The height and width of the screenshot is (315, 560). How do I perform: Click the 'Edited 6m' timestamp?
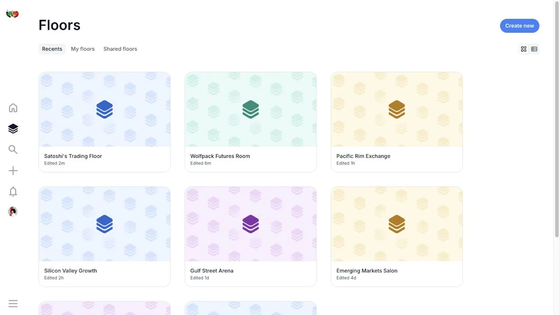pyautogui.click(x=201, y=163)
